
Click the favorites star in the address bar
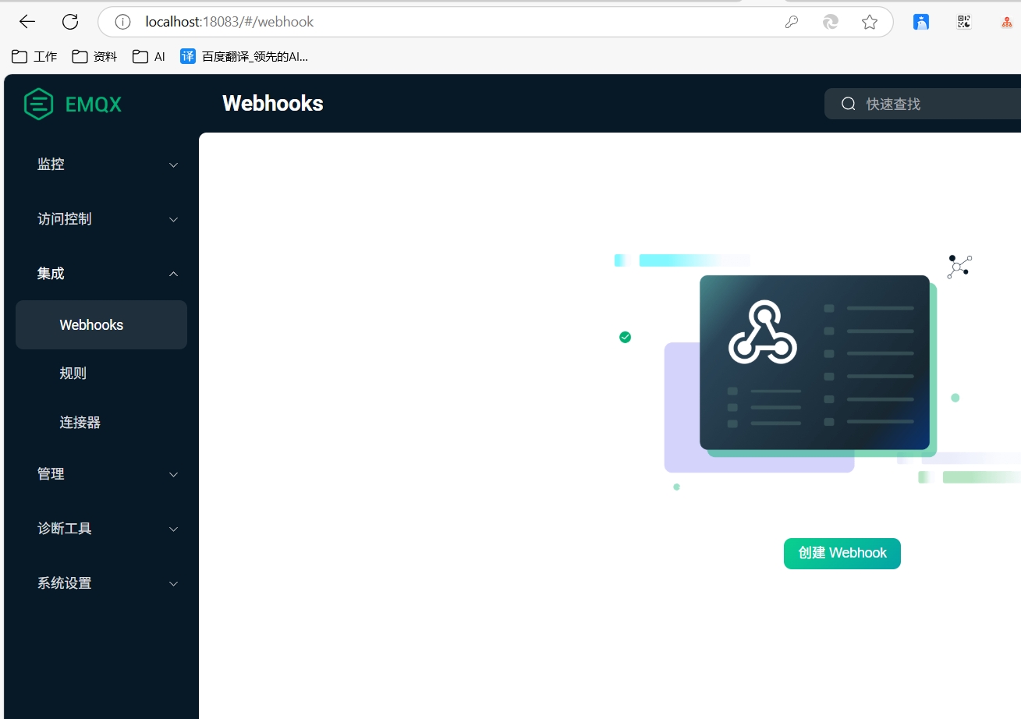coord(870,22)
